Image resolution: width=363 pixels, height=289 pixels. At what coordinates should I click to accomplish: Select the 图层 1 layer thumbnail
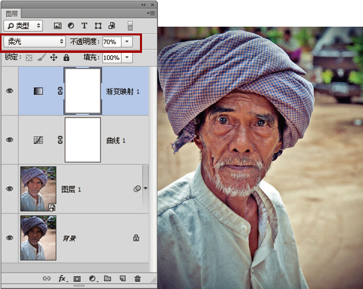pyautogui.click(x=38, y=188)
